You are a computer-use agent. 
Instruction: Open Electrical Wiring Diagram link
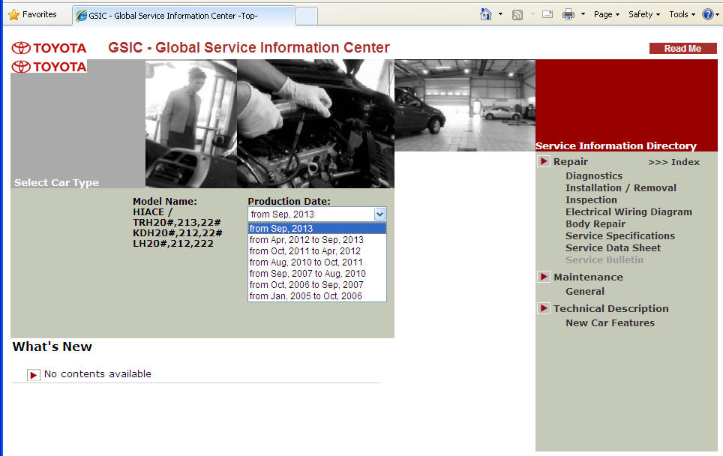(628, 211)
